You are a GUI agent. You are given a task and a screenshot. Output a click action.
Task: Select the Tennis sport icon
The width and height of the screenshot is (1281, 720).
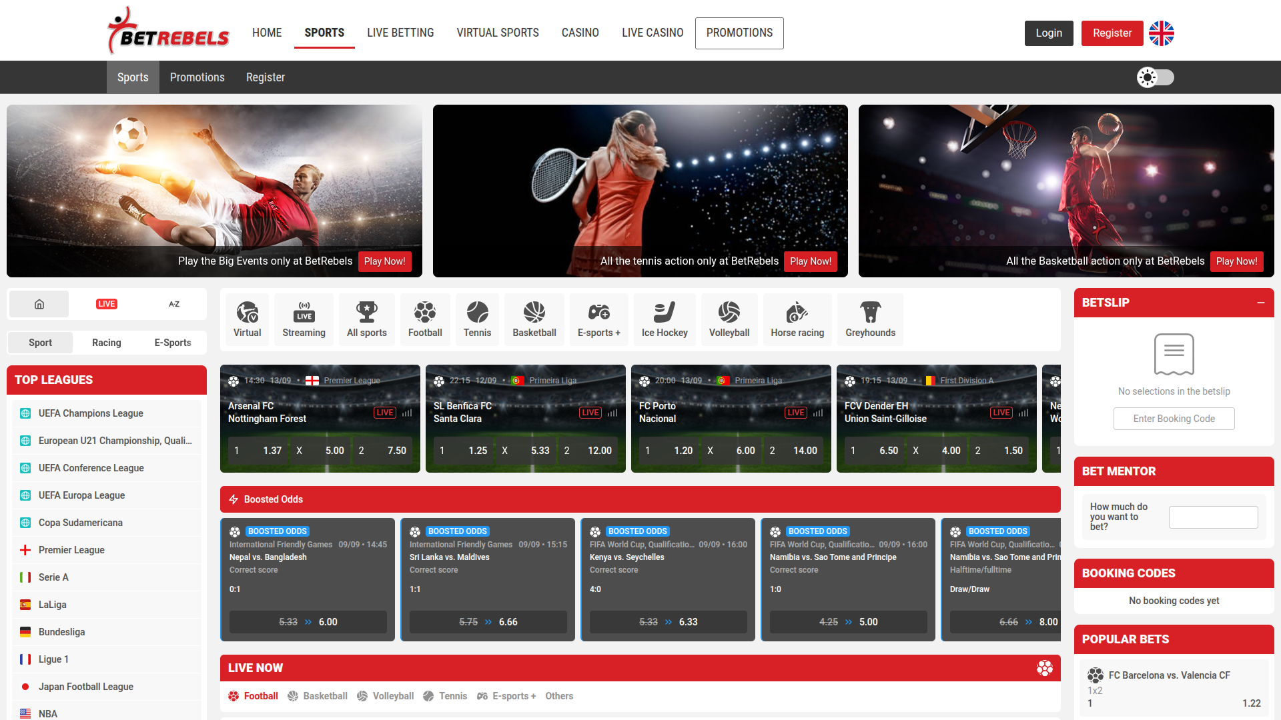point(476,319)
